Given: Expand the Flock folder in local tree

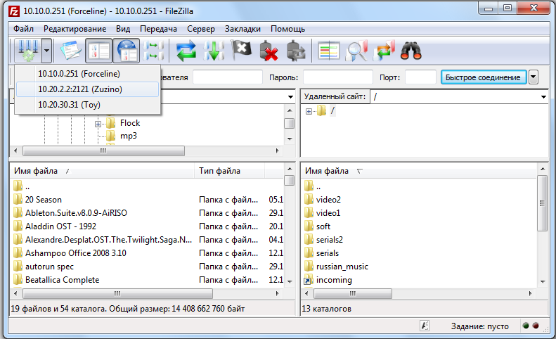Looking at the screenshot, I should point(98,124).
